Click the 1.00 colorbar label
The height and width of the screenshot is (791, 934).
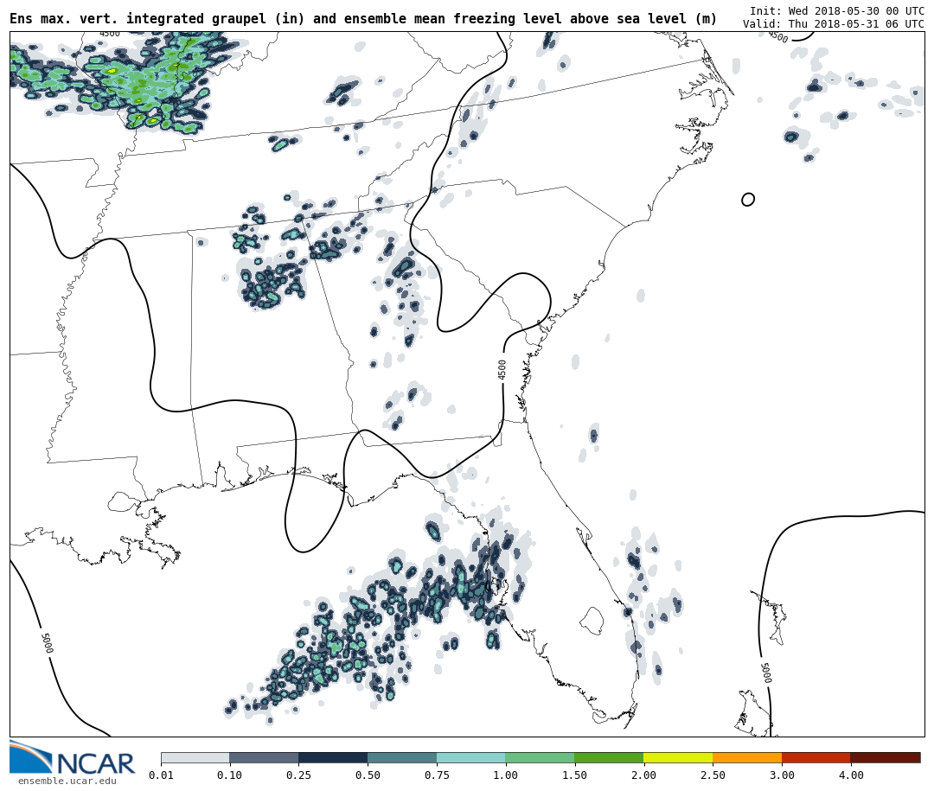[506, 775]
